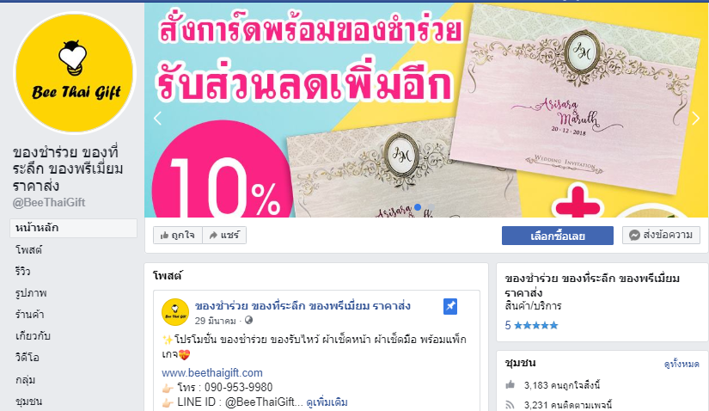Open the ร้านค้า shop tab
This screenshot has height=411, width=709.
tap(30, 314)
